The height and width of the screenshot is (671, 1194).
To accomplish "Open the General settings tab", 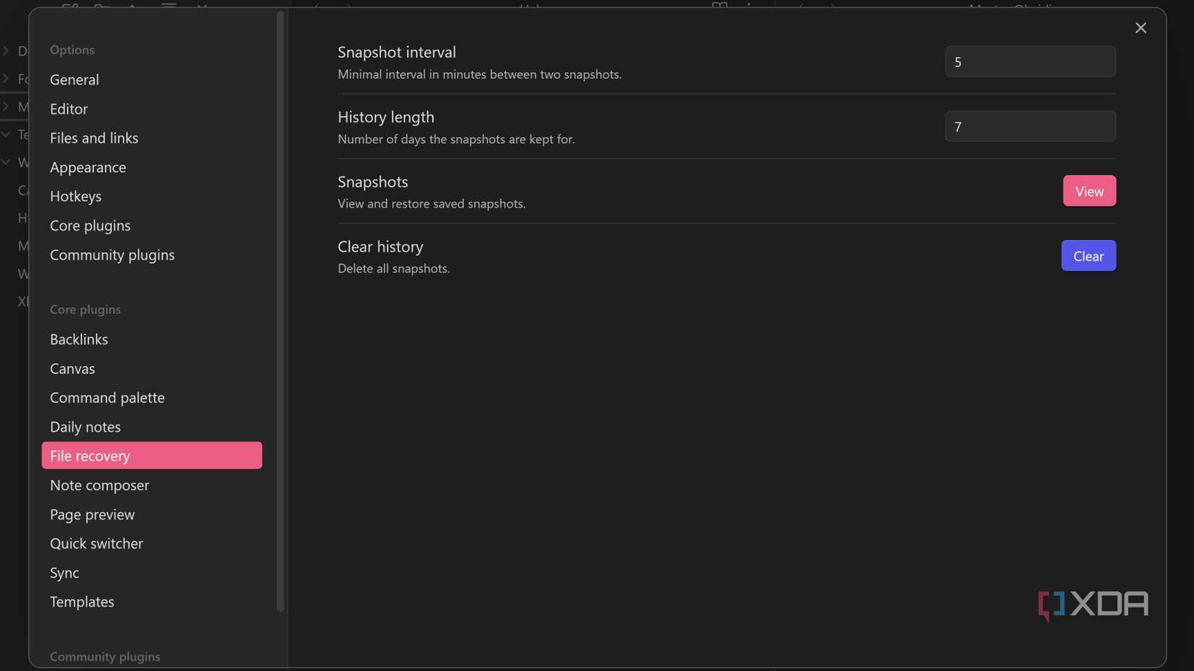I will 75,80.
